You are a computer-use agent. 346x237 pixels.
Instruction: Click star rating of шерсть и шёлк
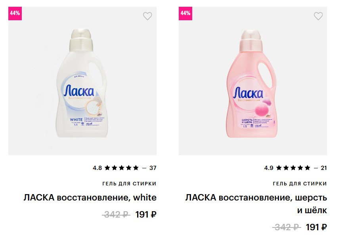coord(293,168)
